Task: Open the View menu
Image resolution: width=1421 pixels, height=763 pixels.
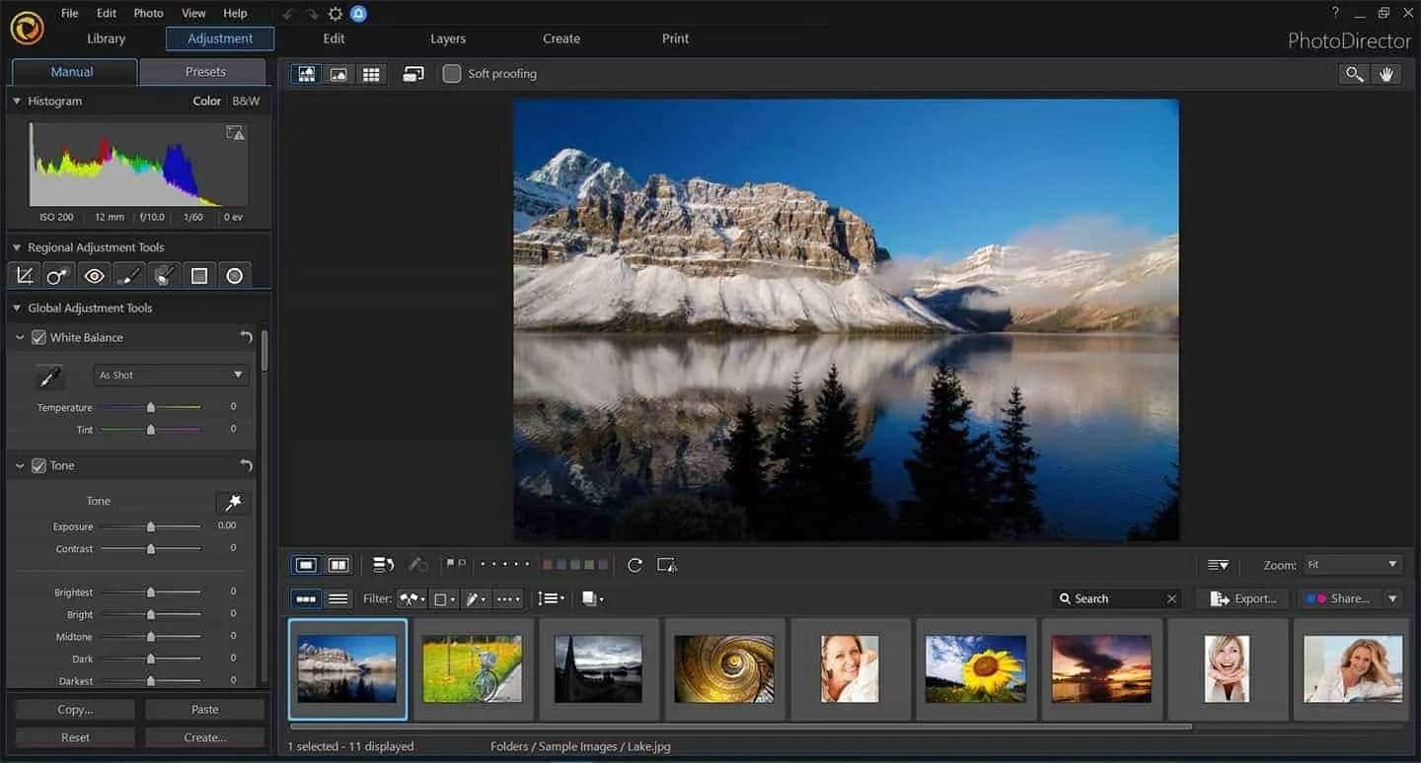Action: [x=194, y=13]
